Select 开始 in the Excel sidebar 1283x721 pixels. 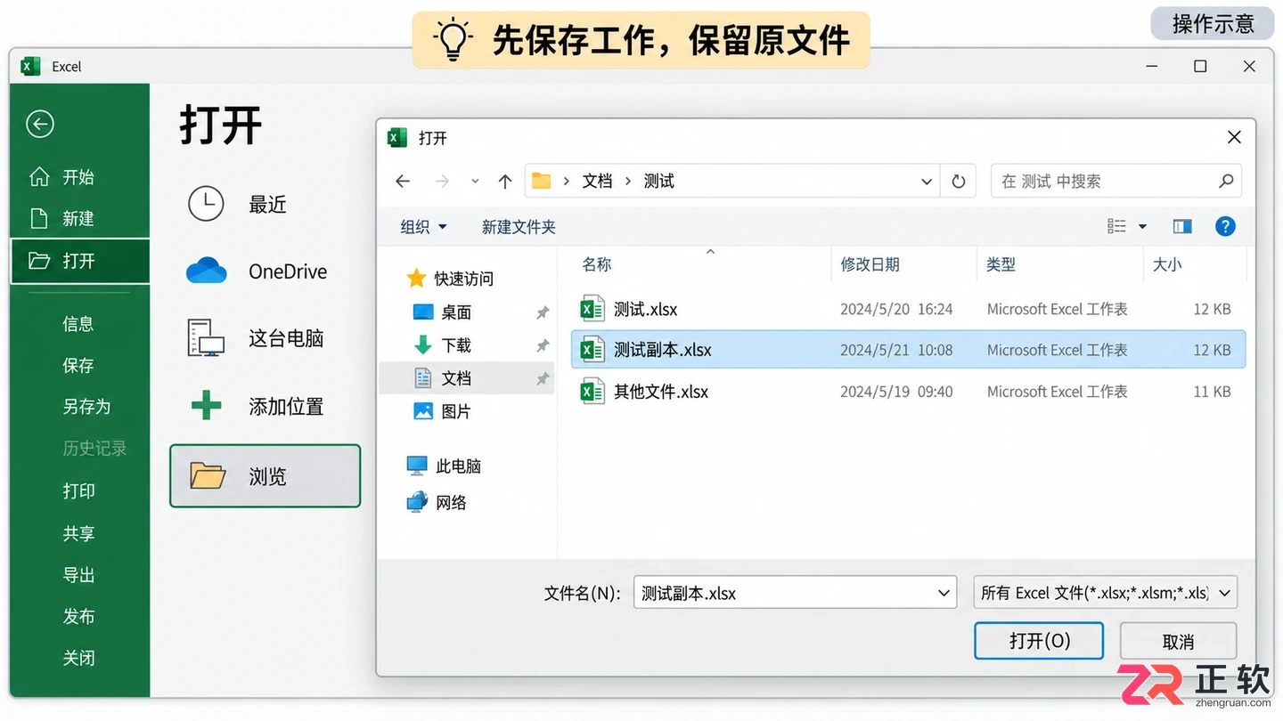78,176
